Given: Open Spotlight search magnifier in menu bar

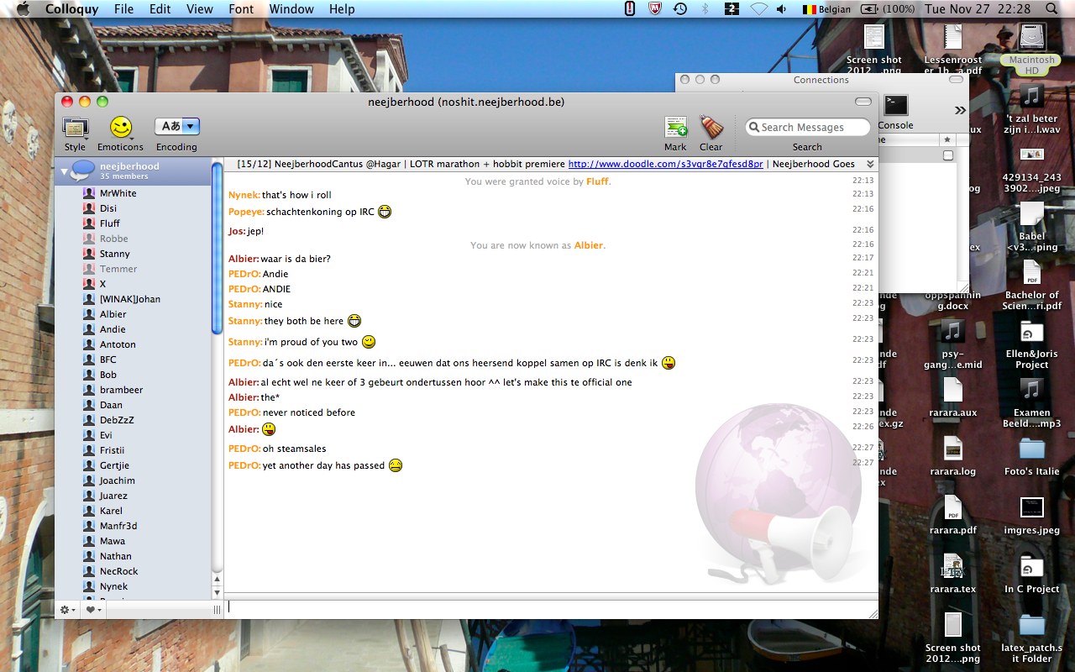Looking at the screenshot, I should coord(1051,9).
